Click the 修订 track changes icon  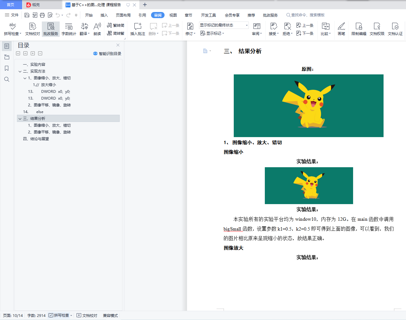[x=190, y=26]
